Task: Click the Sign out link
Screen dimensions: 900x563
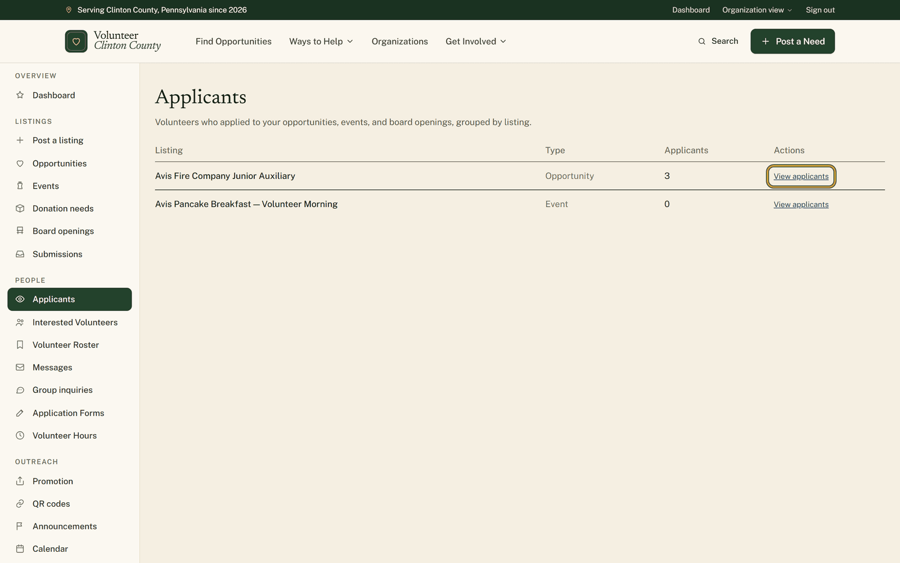Action: coord(820,10)
